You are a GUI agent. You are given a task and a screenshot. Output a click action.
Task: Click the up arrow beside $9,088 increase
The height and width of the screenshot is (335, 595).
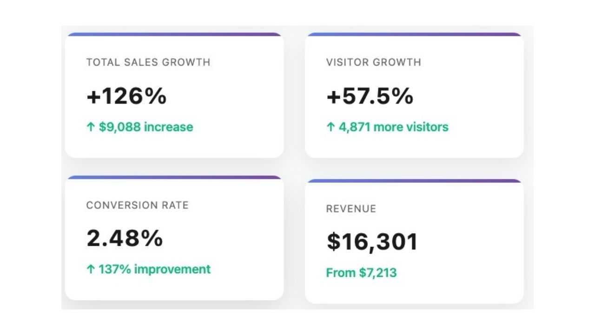coord(90,127)
